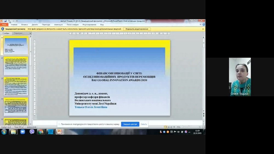274x154 pixels.
Task: Dismiss the Protected View yellow bar
Action: tap(203, 29)
